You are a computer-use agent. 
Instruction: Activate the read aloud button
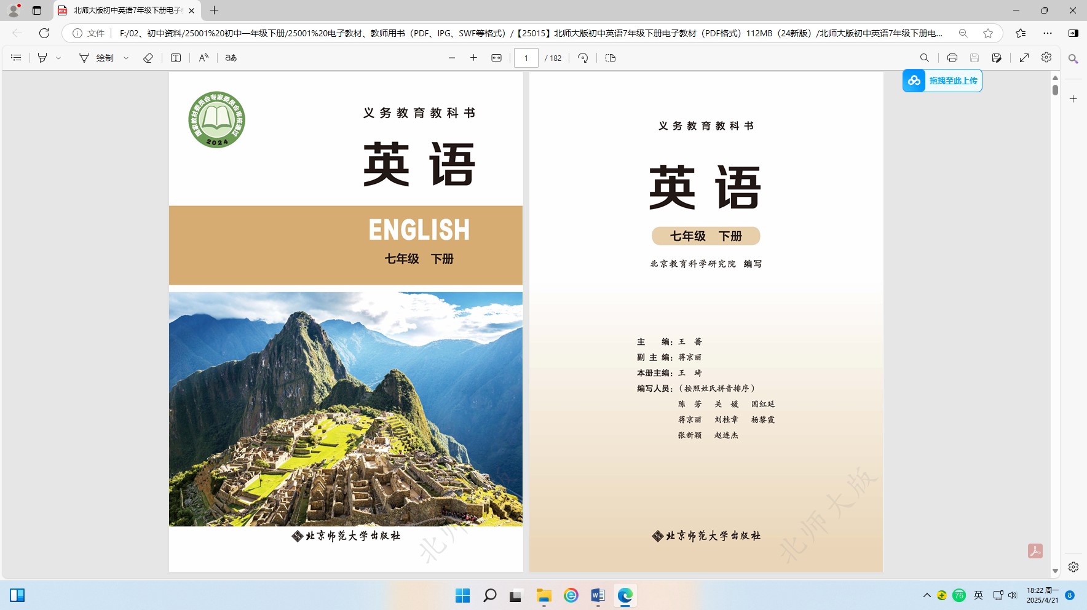point(204,58)
